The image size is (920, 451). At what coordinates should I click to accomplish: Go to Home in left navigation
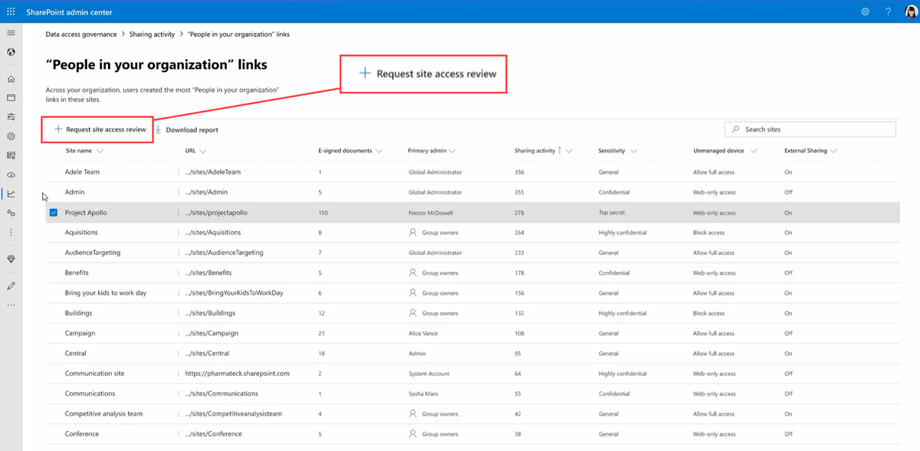11,79
